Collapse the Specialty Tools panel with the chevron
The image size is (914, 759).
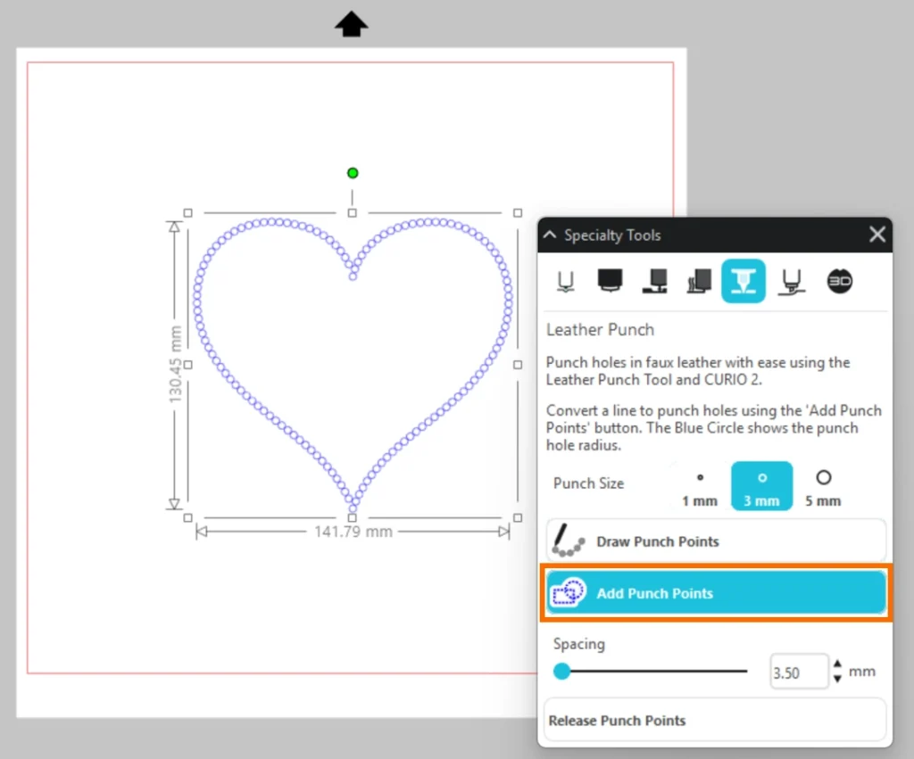(x=551, y=235)
